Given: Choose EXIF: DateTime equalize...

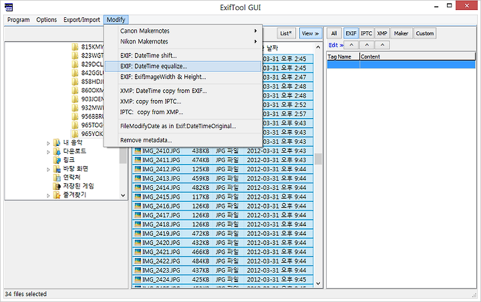Looking at the screenshot, I should (x=183, y=67).
